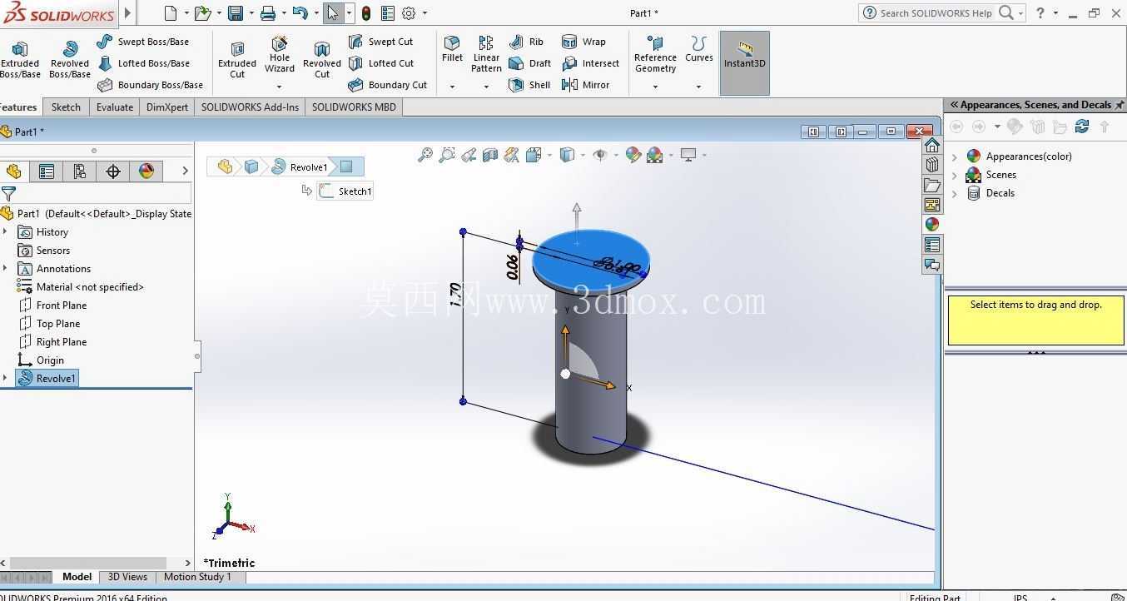Expand Scenes in task pane
Viewport: 1127px width, 601px height.
[x=955, y=175]
